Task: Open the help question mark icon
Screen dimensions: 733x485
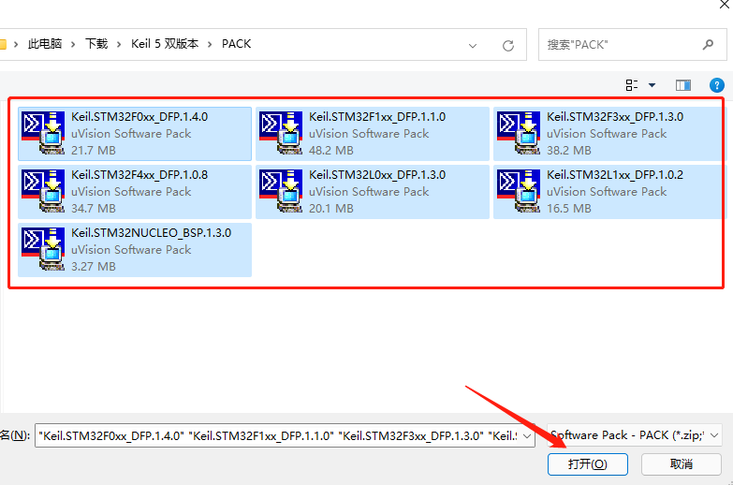Action: click(717, 85)
